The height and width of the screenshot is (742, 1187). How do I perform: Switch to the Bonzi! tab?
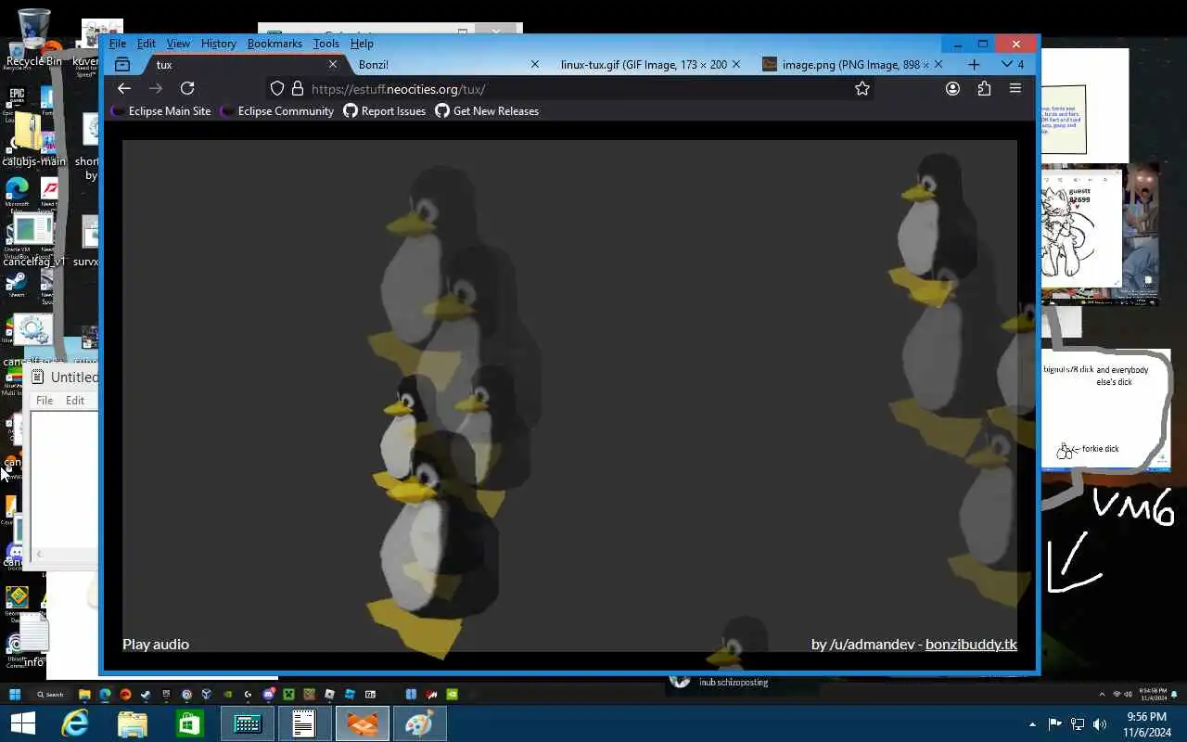coord(445,64)
